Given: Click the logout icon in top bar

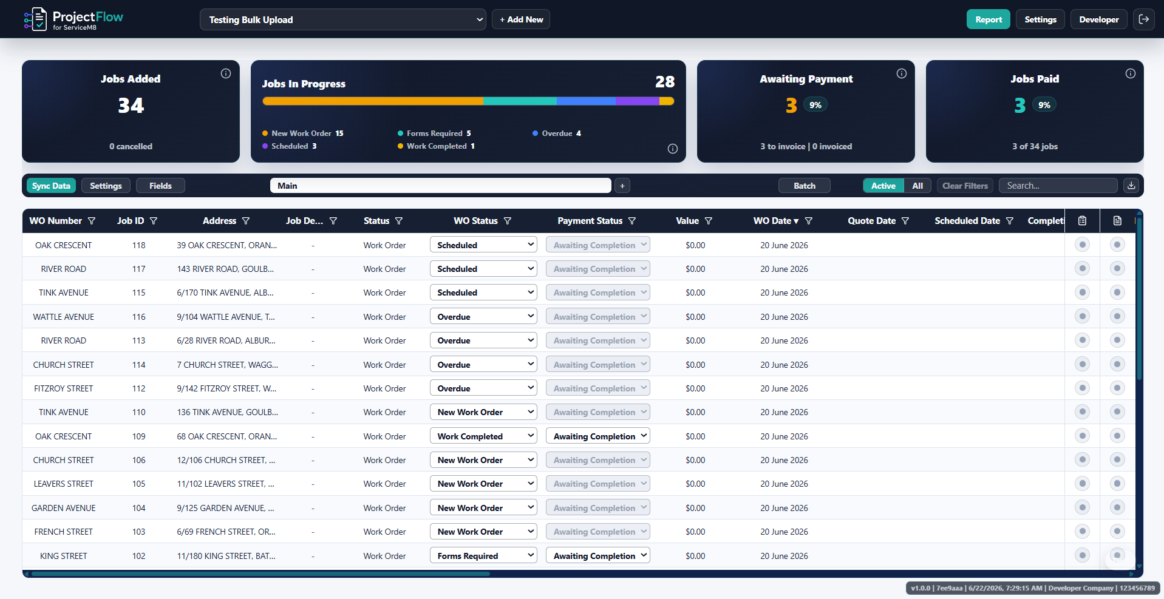Looking at the screenshot, I should [x=1143, y=19].
